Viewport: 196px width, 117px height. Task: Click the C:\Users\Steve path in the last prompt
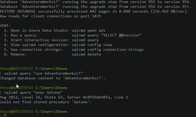click(51, 111)
